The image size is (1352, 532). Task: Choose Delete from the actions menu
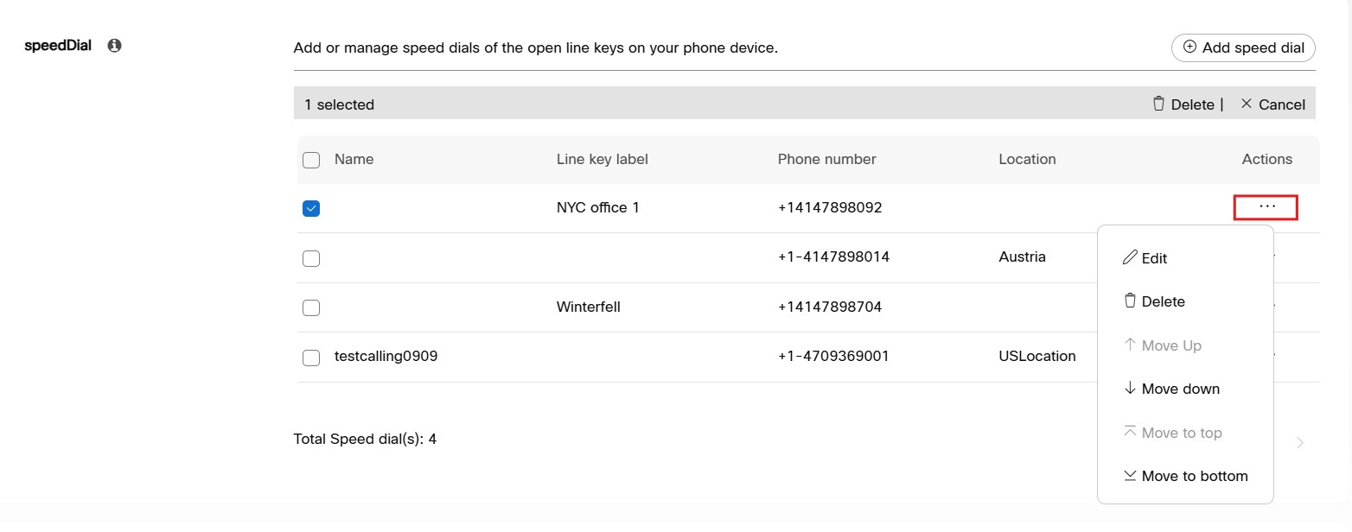point(1163,301)
